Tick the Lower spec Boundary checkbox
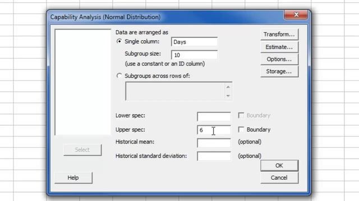The image size is (359, 201). [241, 116]
